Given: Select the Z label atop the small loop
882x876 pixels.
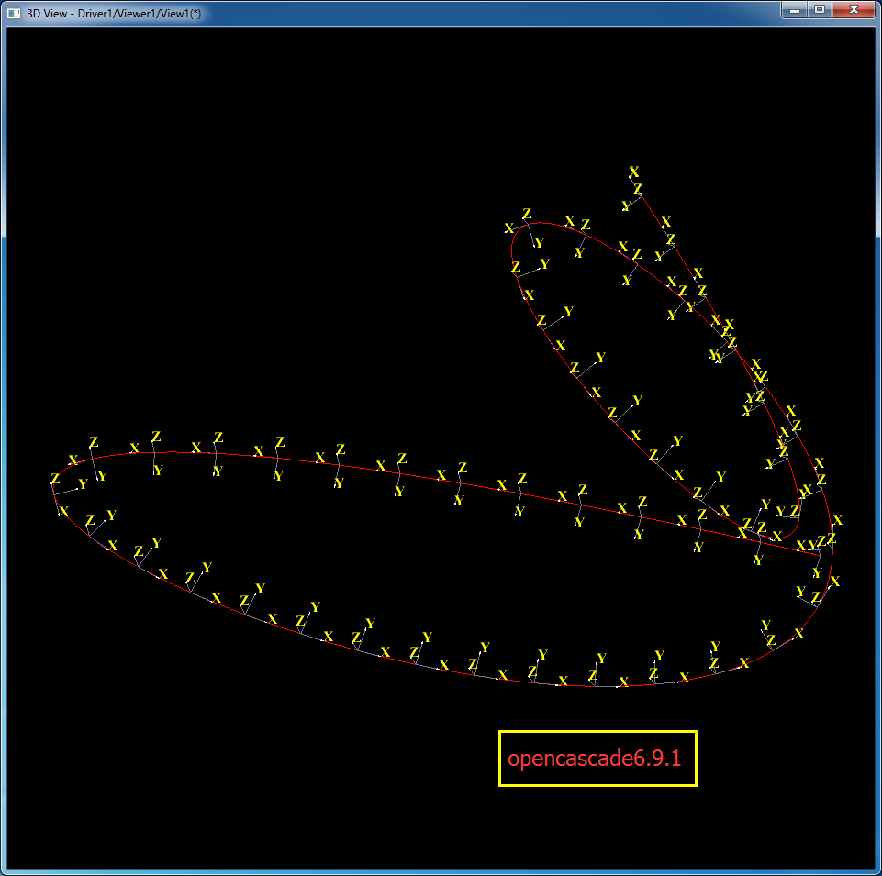Looking at the screenshot, I should [527, 214].
